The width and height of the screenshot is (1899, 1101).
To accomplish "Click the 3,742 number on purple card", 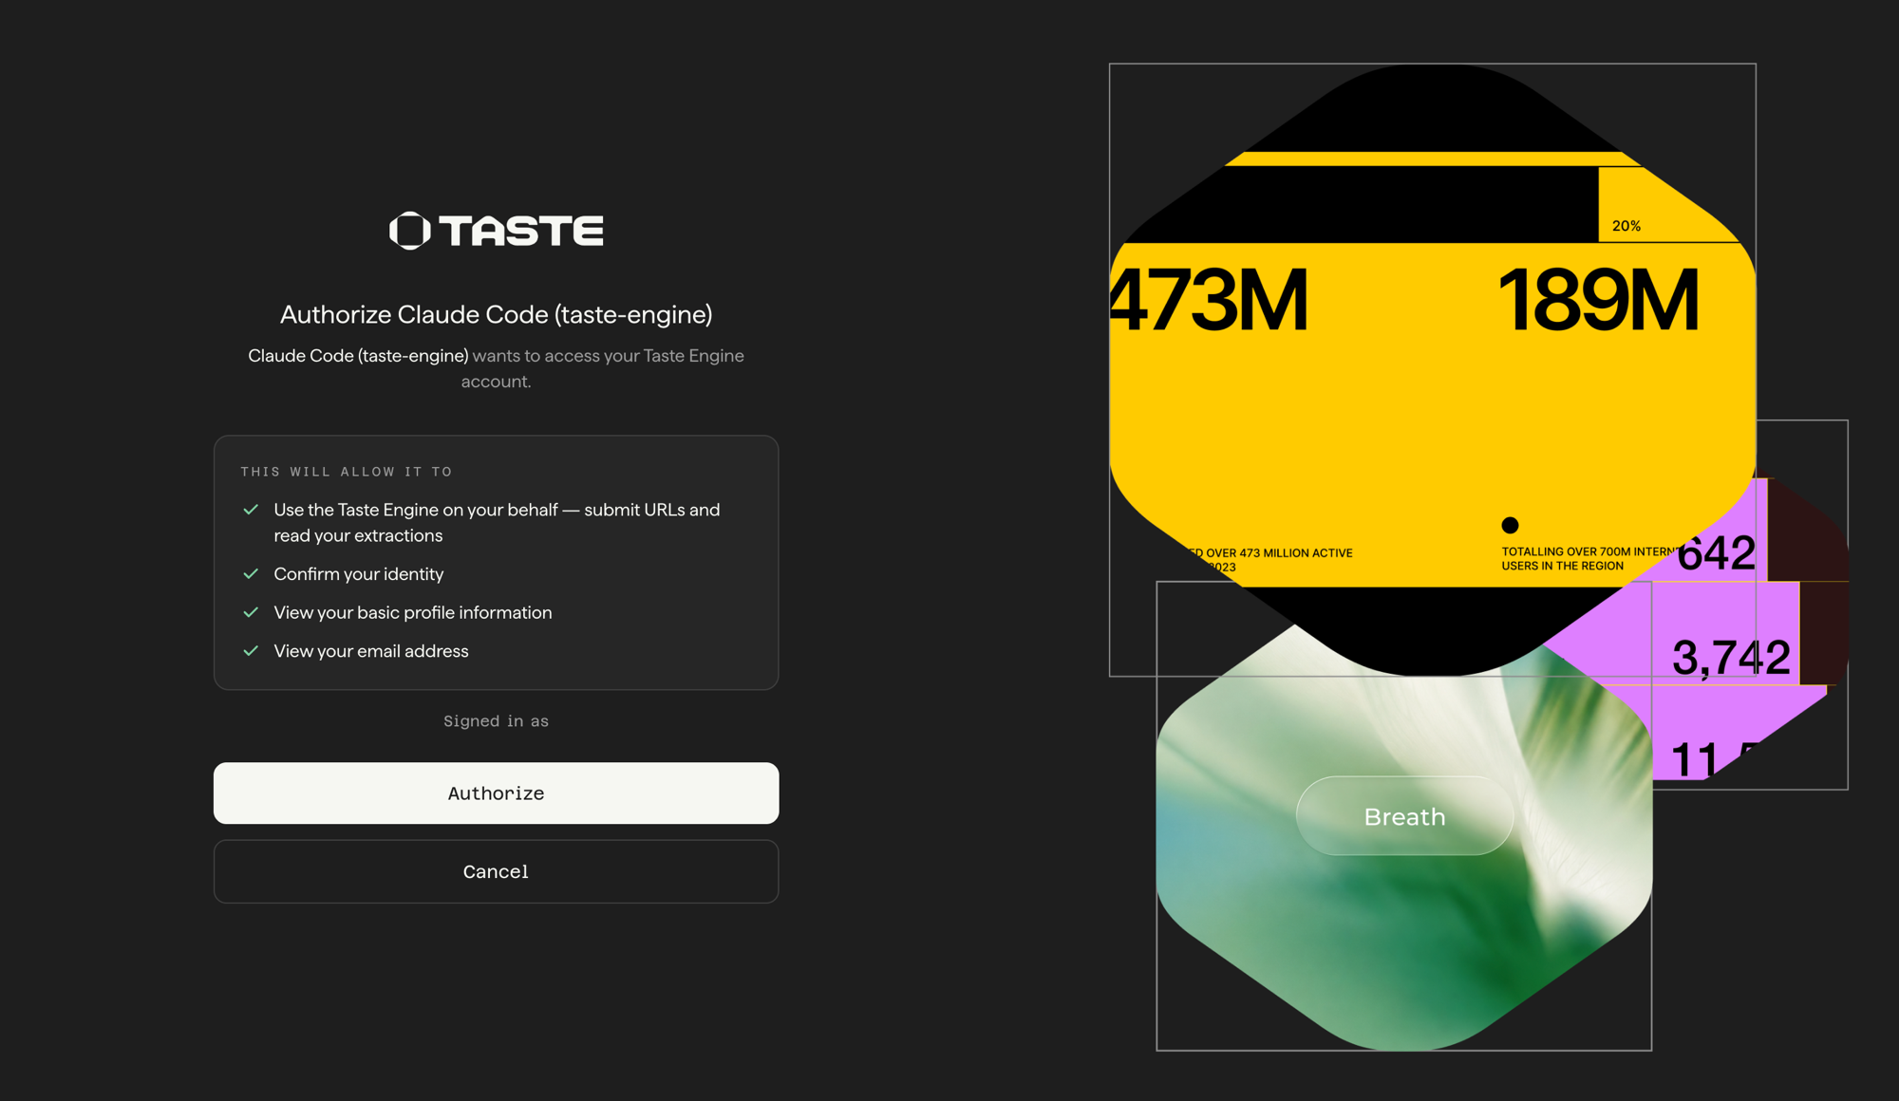I will [x=1731, y=657].
